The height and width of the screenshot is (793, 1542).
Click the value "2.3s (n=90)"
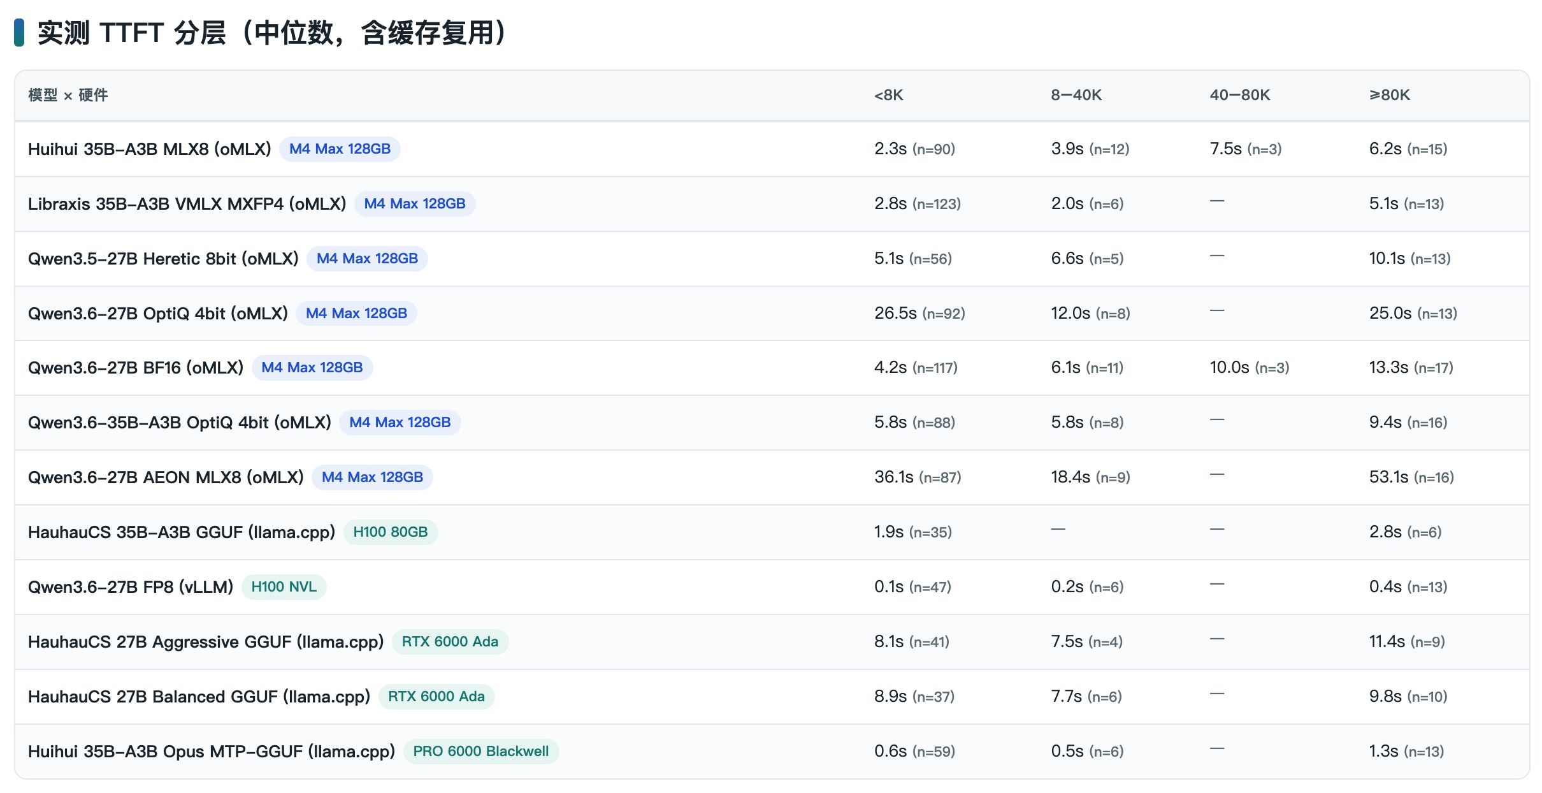pyautogui.click(x=914, y=149)
